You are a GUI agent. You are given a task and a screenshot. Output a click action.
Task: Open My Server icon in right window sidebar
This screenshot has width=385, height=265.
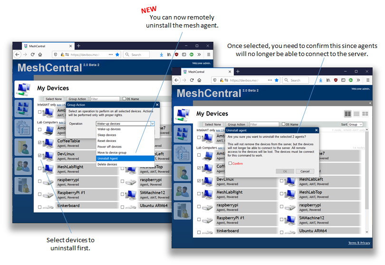pyautogui.click(x=182, y=211)
